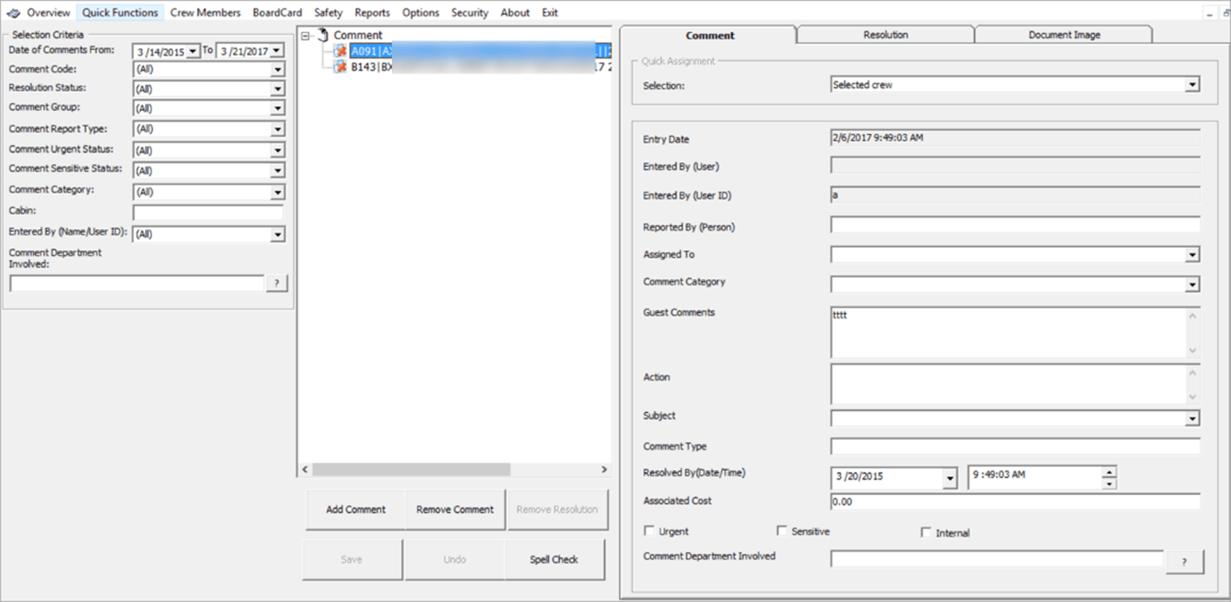Enable the Urgent checkbox

pos(649,531)
